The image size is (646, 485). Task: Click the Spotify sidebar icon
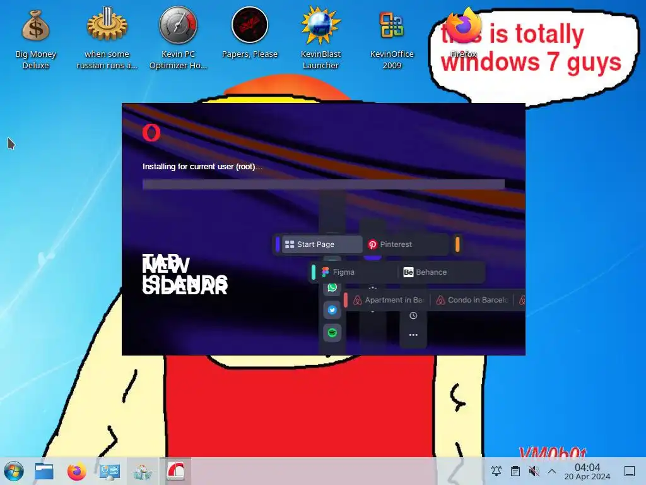[x=332, y=332]
